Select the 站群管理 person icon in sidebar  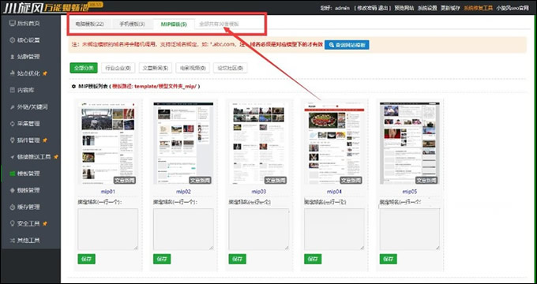click(x=13, y=57)
